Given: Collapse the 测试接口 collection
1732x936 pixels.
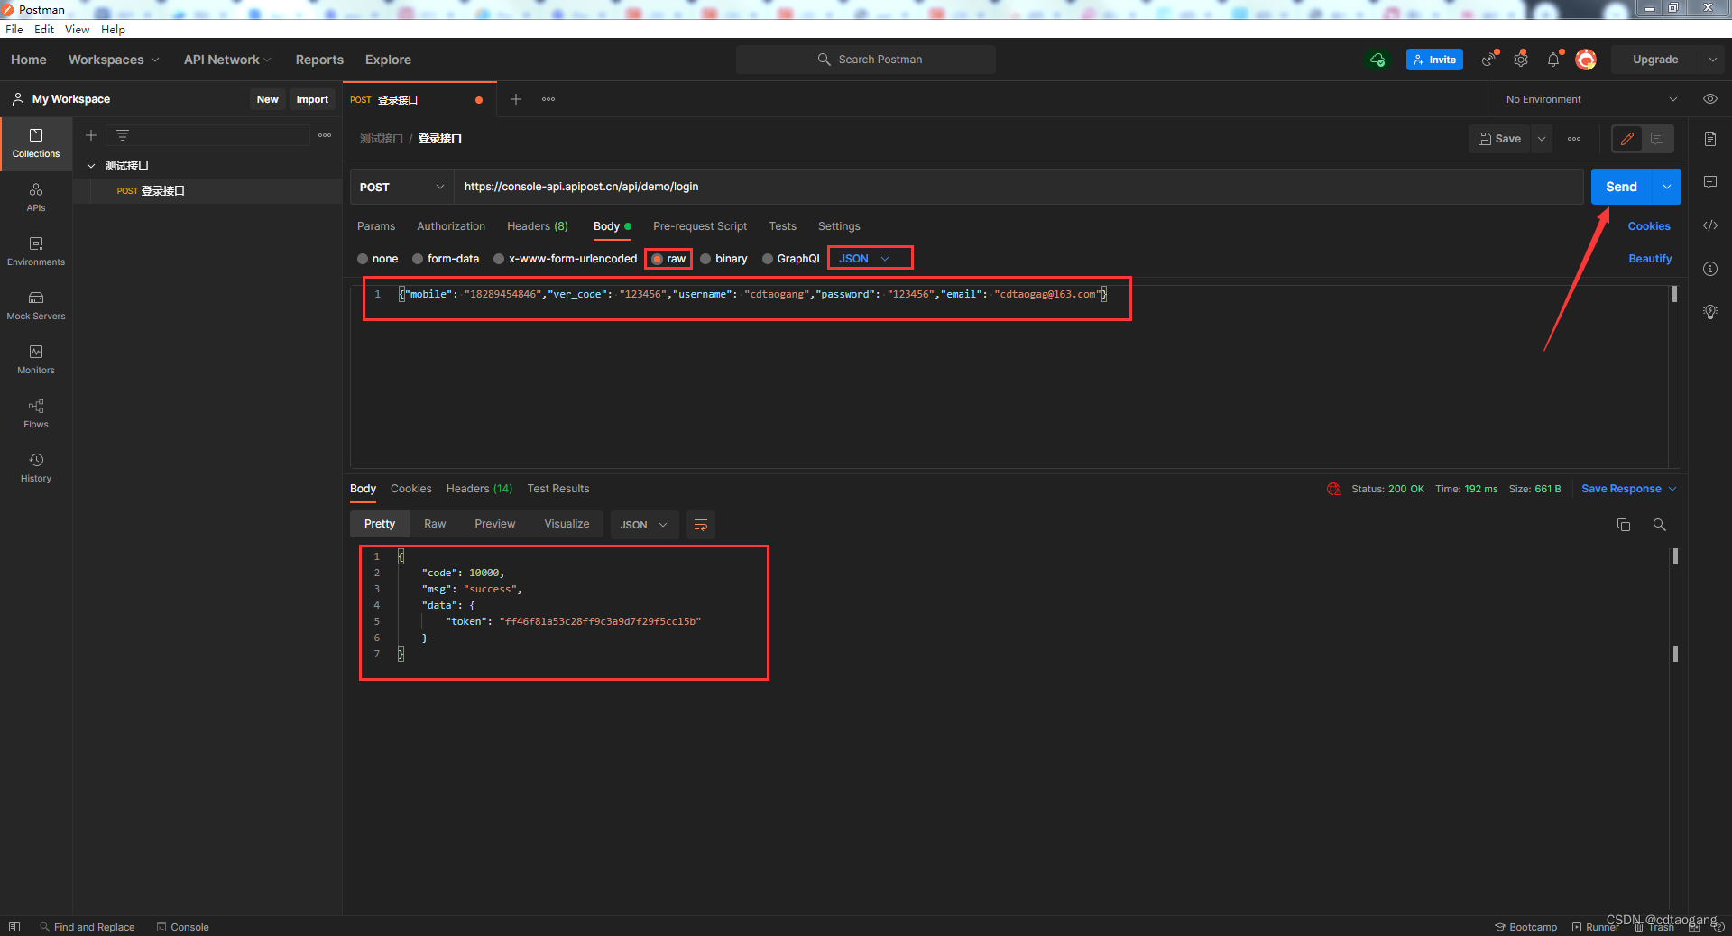Looking at the screenshot, I should pos(91,166).
